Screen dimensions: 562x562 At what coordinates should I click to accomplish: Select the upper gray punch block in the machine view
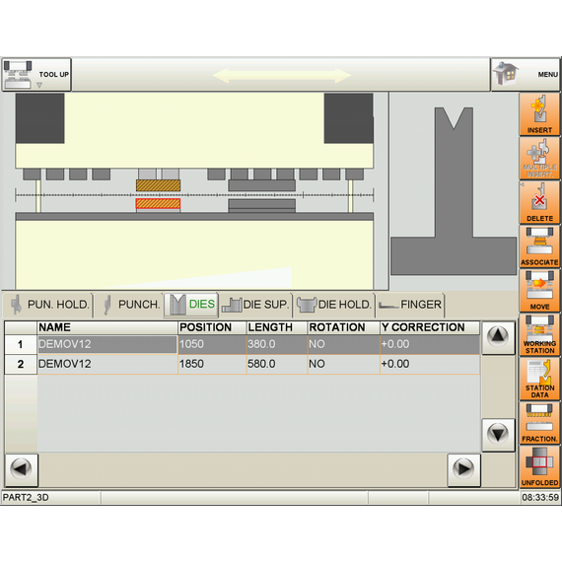pyautogui.click(x=262, y=185)
